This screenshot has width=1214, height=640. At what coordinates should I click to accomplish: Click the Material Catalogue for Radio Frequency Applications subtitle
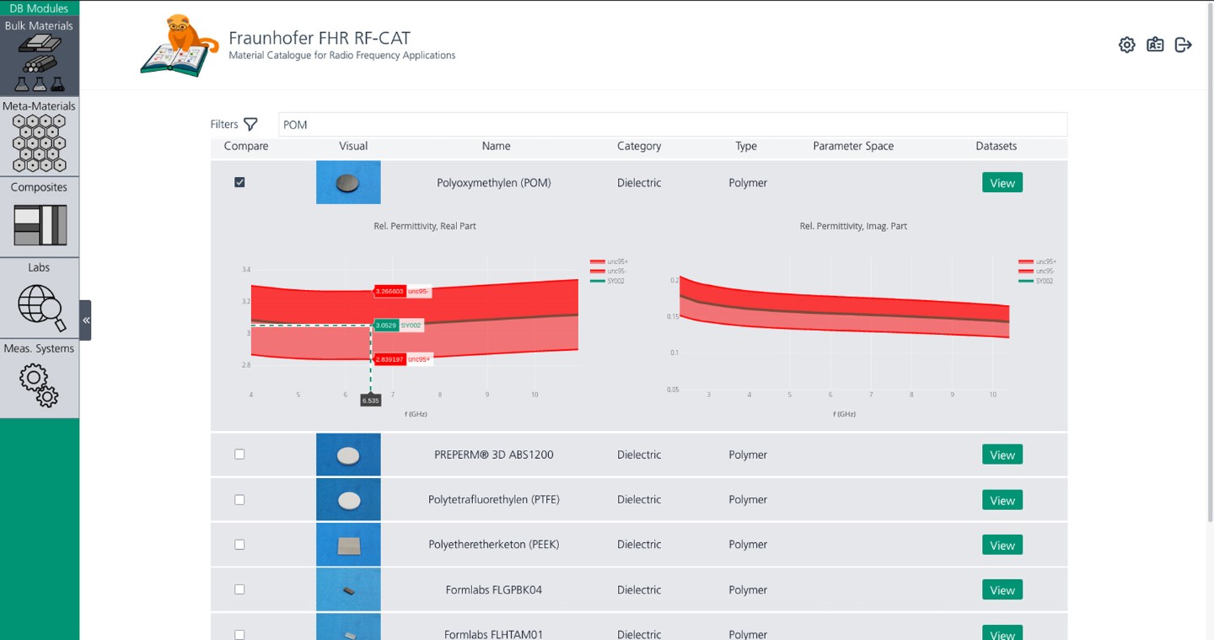342,56
